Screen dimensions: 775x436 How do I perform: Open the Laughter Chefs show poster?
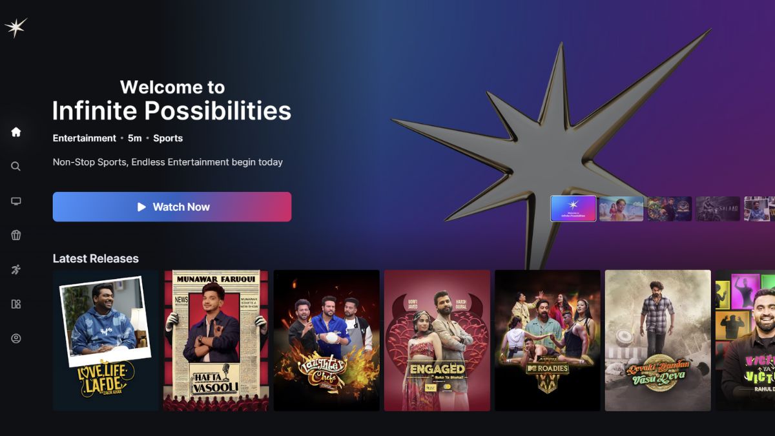(327, 340)
